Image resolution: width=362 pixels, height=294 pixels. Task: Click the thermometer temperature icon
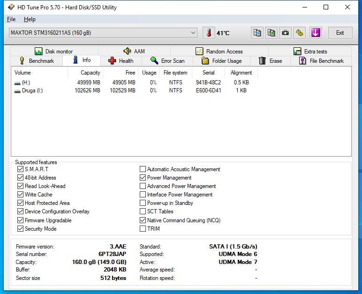pyautogui.click(x=209, y=33)
